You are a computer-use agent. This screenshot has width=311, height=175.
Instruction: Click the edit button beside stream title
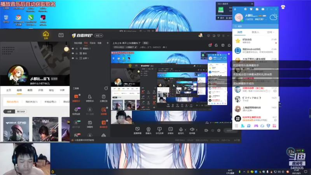(145, 43)
